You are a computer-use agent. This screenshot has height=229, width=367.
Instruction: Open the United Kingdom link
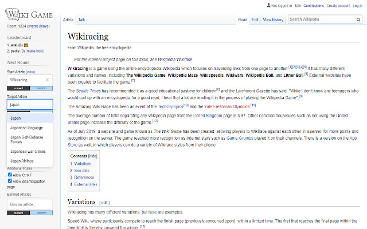click(x=208, y=116)
